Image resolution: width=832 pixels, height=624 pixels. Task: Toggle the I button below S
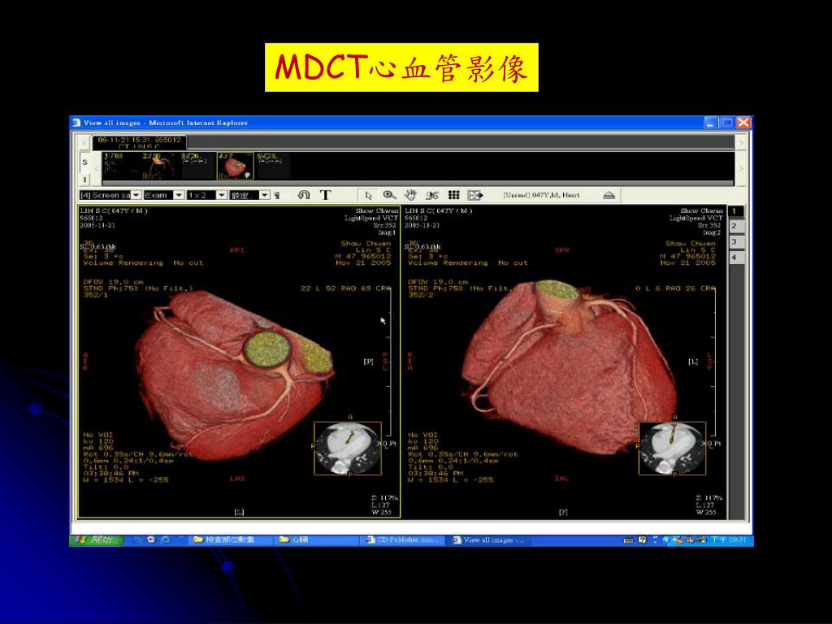(84, 179)
